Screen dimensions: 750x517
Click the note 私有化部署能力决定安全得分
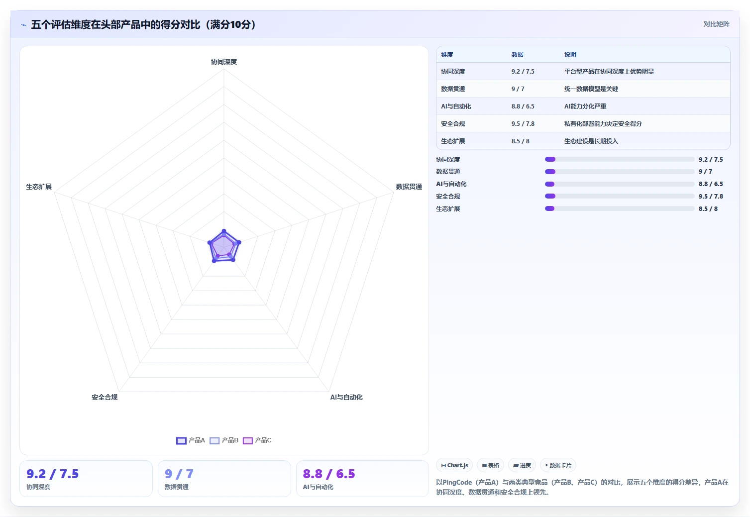(603, 124)
